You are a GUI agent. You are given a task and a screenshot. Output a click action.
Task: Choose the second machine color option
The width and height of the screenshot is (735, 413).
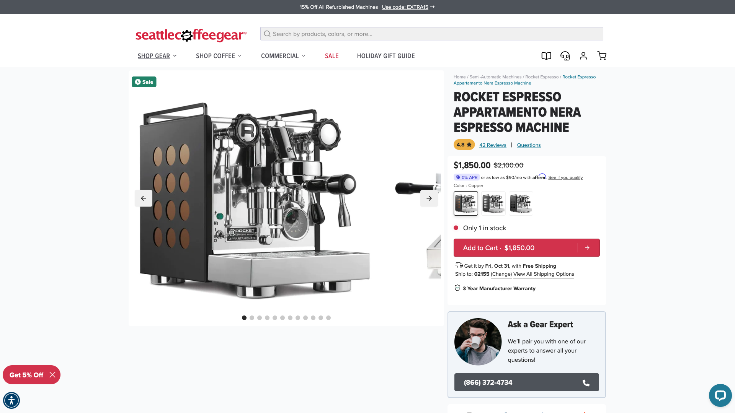point(493,203)
